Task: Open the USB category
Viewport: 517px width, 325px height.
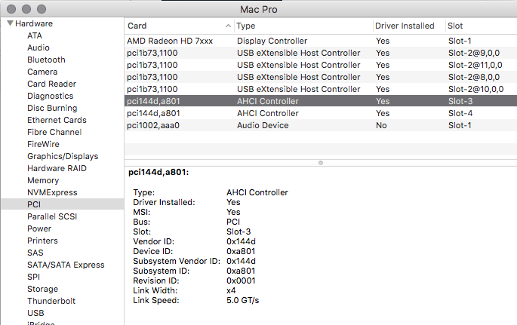Action: [x=35, y=313]
